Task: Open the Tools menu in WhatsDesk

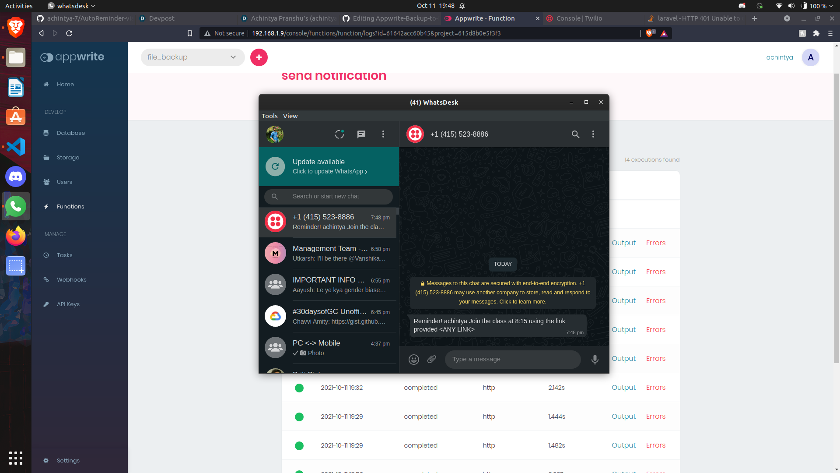Action: (x=269, y=116)
